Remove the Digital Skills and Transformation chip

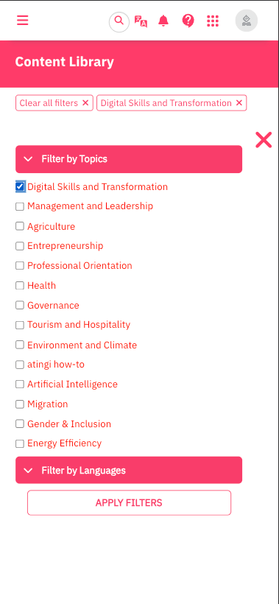[239, 103]
